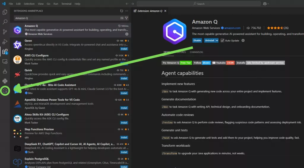Open the Run and Debug view
Image resolution: width=304 pixels, height=168 pixels.
[5, 41]
